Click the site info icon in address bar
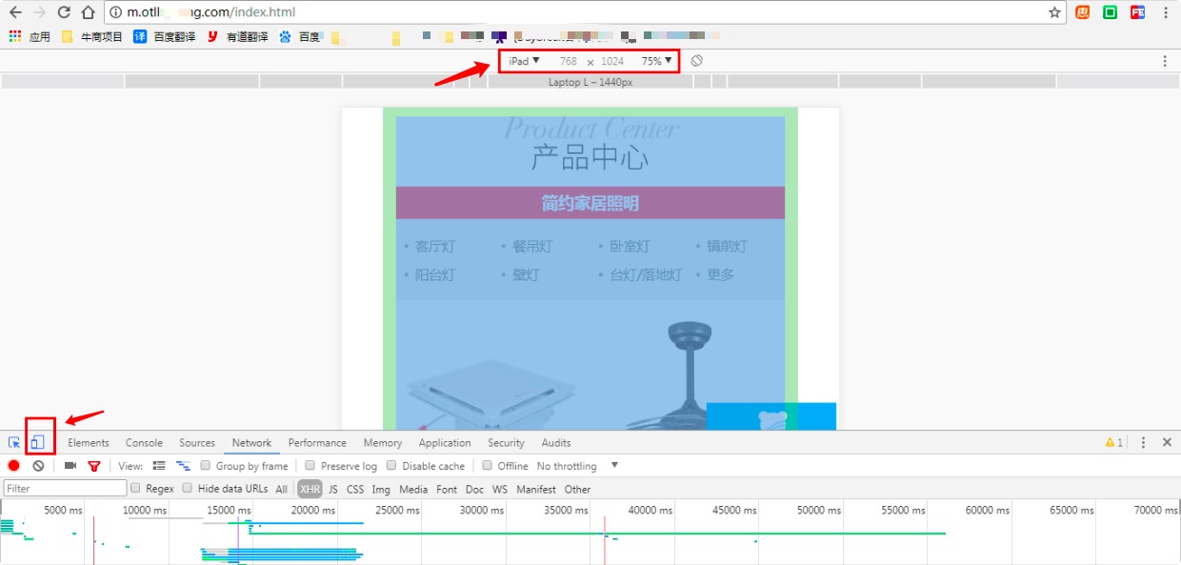The image size is (1181, 565). click(x=115, y=12)
